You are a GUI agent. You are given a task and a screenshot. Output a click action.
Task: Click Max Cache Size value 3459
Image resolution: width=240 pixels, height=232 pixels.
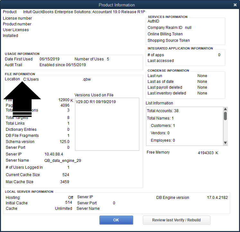[x=65, y=182]
